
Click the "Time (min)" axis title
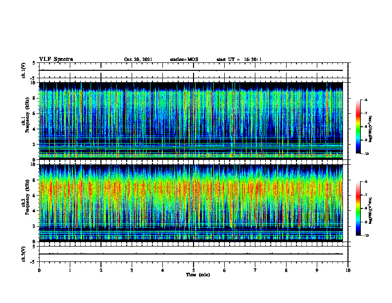pos(198,275)
